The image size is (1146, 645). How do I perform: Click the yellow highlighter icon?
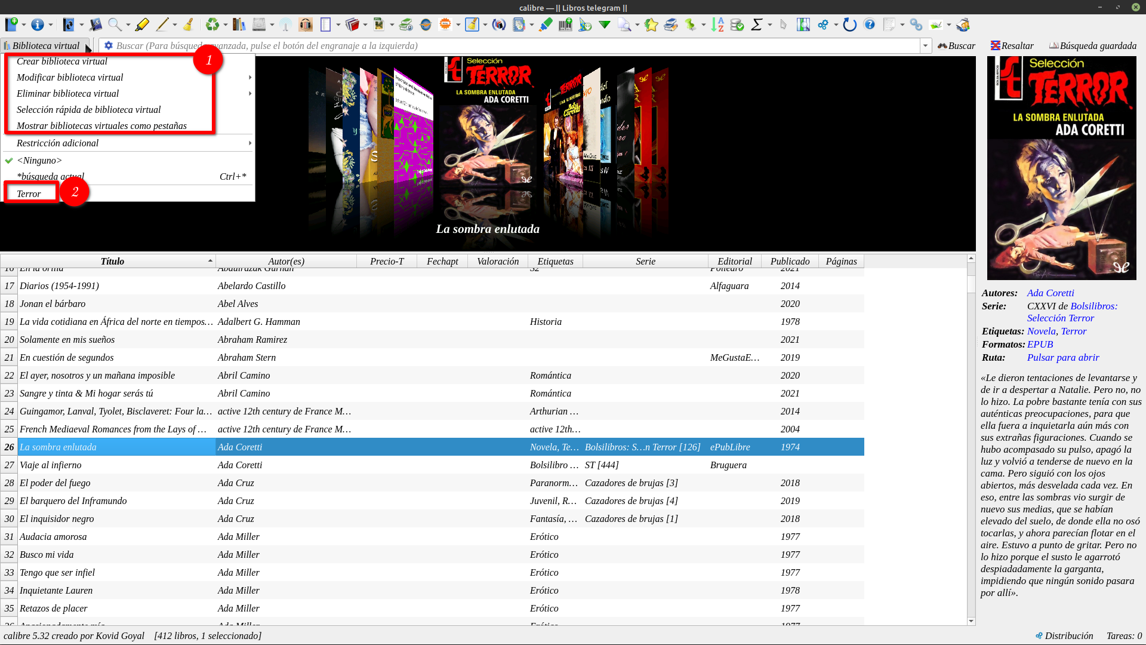coord(142,24)
